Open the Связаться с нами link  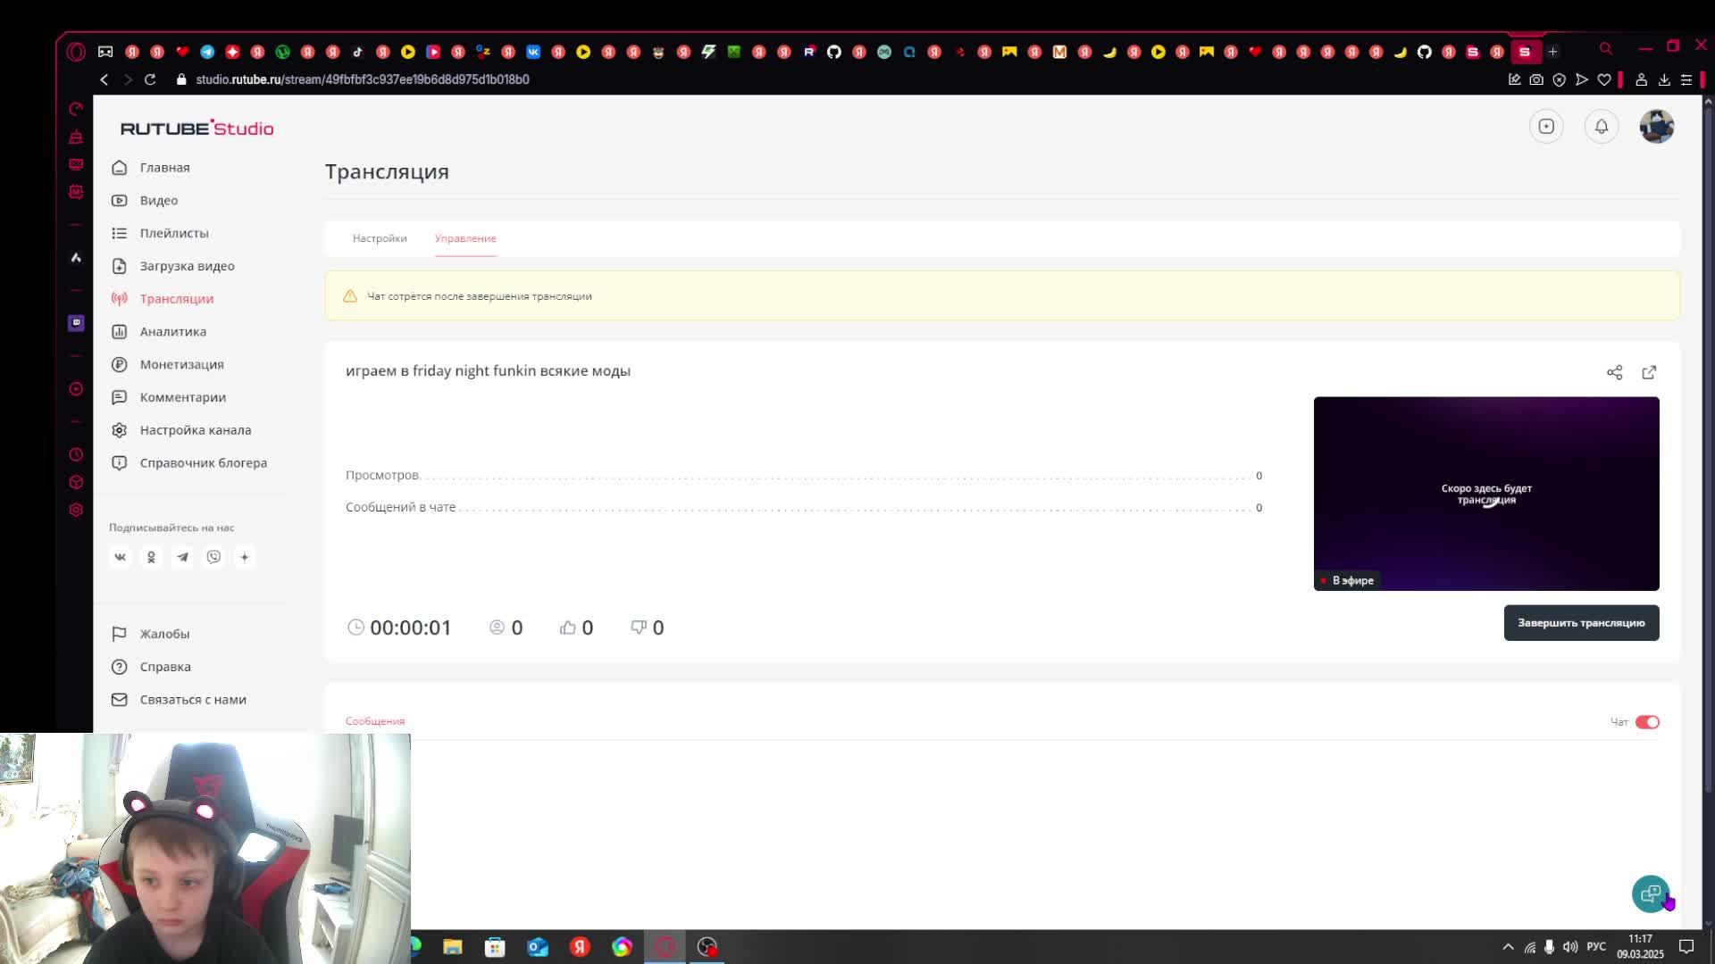coord(192,700)
